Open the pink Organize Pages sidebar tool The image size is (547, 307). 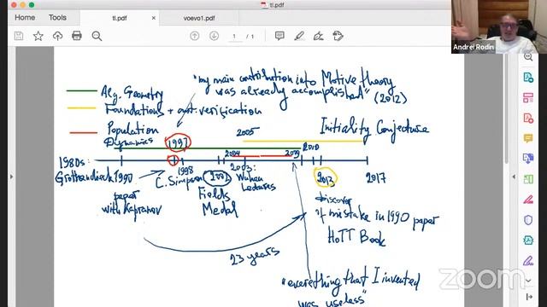pyautogui.click(x=528, y=98)
